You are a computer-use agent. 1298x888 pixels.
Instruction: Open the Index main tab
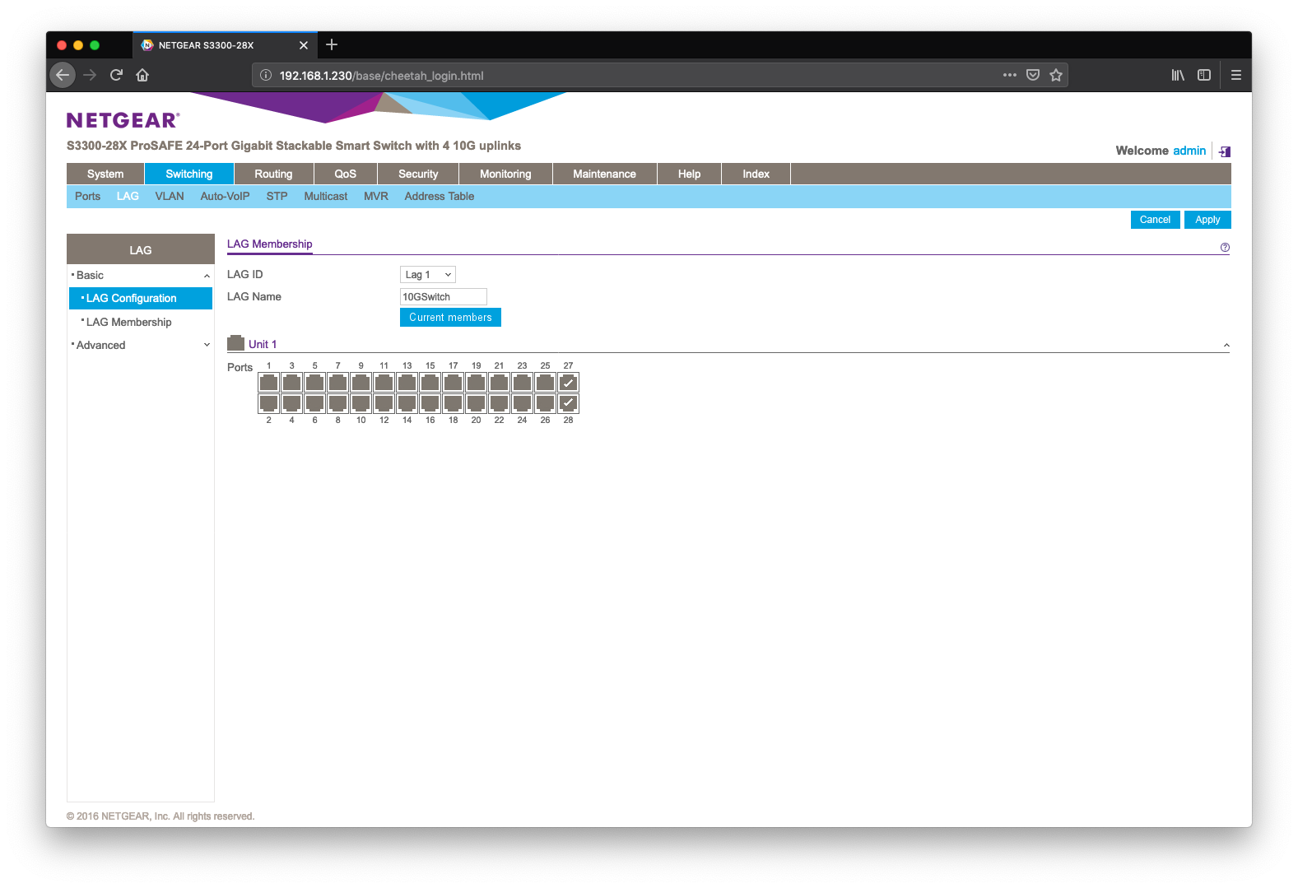click(756, 174)
